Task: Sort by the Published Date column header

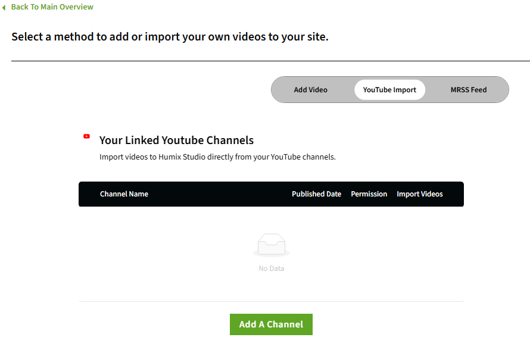Action: pos(316,194)
